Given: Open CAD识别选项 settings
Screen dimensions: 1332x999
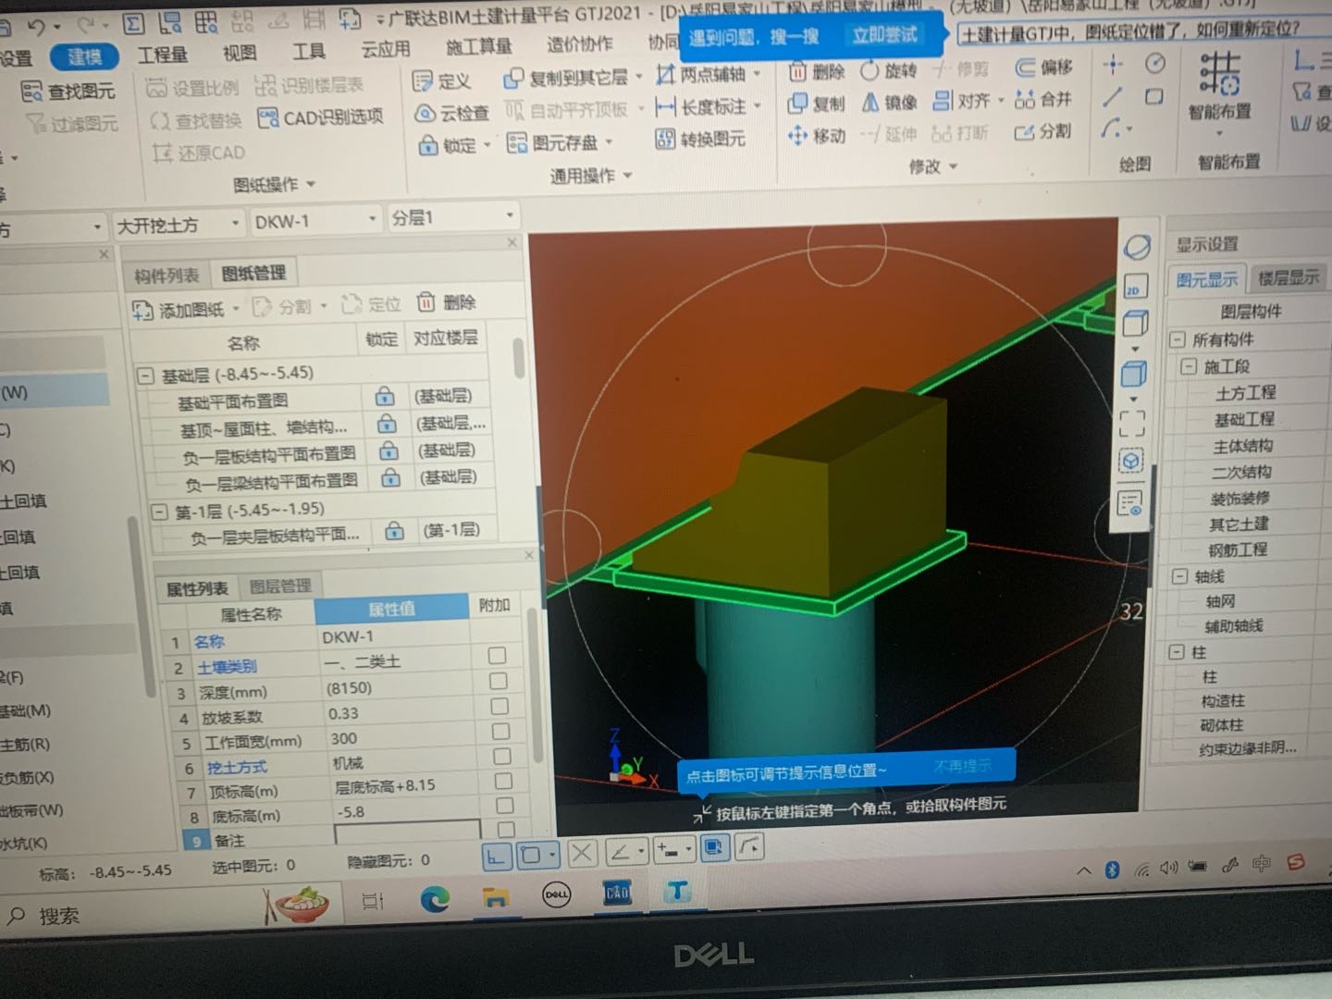Looking at the screenshot, I should click(x=321, y=117).
